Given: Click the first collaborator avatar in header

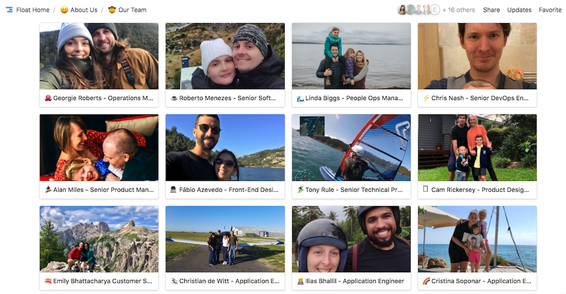Looking at the screenshot, I should [x=402, y=10].
